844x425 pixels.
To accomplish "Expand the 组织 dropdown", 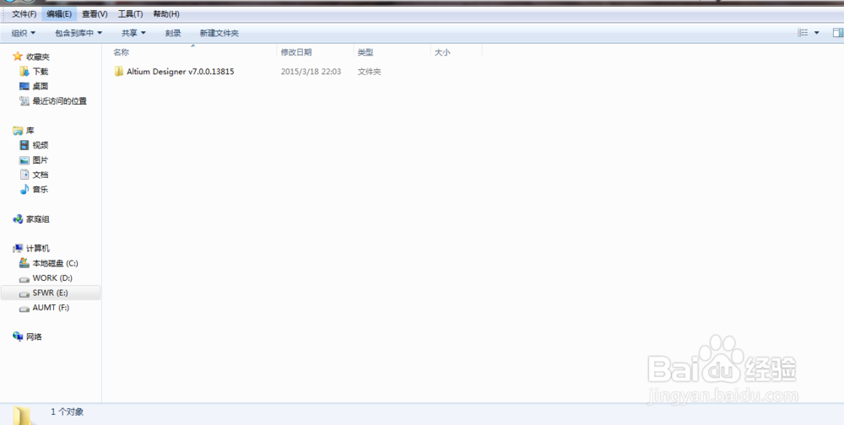I will (x=24, y=34).
